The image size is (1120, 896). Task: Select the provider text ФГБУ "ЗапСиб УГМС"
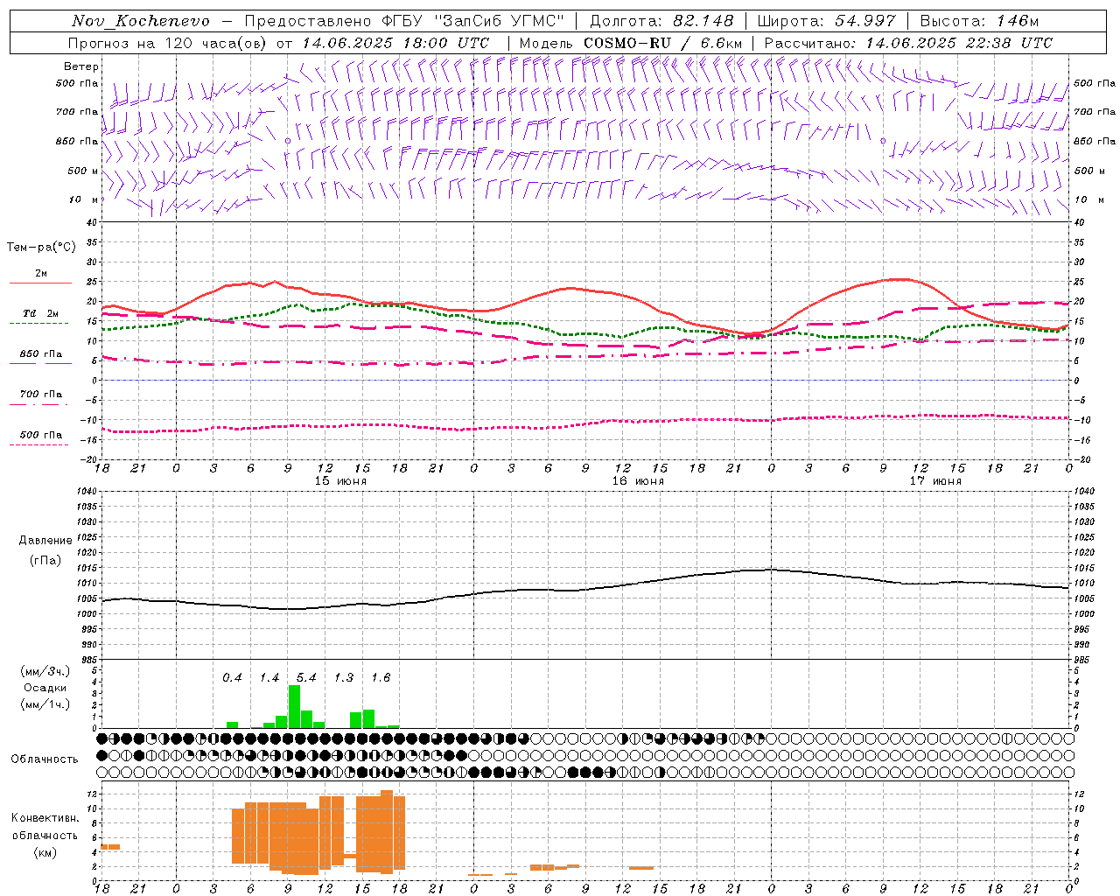pos(473,21)
